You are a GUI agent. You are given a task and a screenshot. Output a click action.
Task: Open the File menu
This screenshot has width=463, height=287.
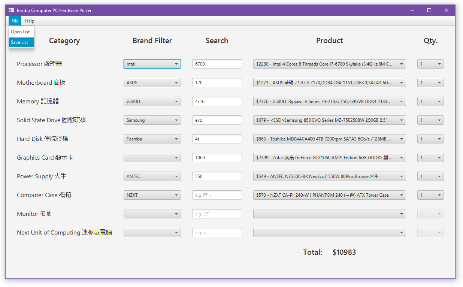tap(15, 21)
